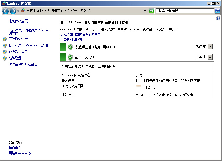Go forward with the Forward arrow button
The height and width of the screenshot is (161, 222).
(13, 11)
